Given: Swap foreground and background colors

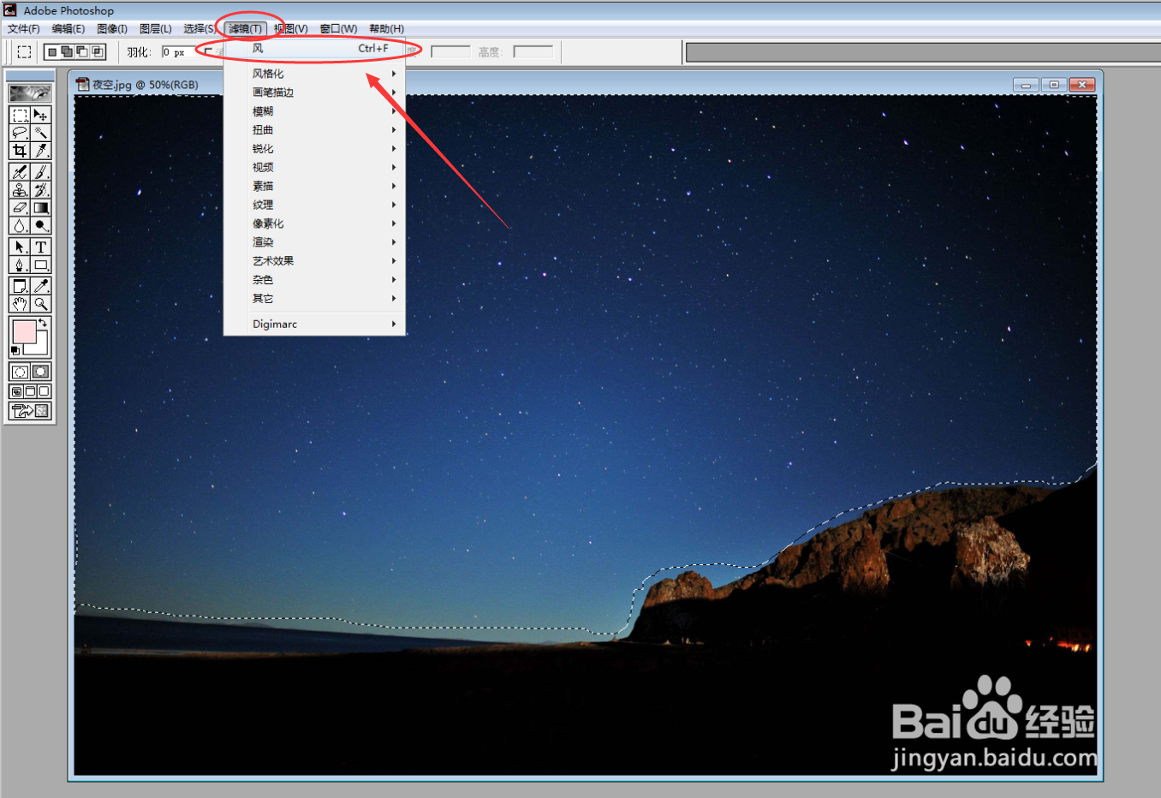Looking at the screenshot, I should [x=43, y=323].
